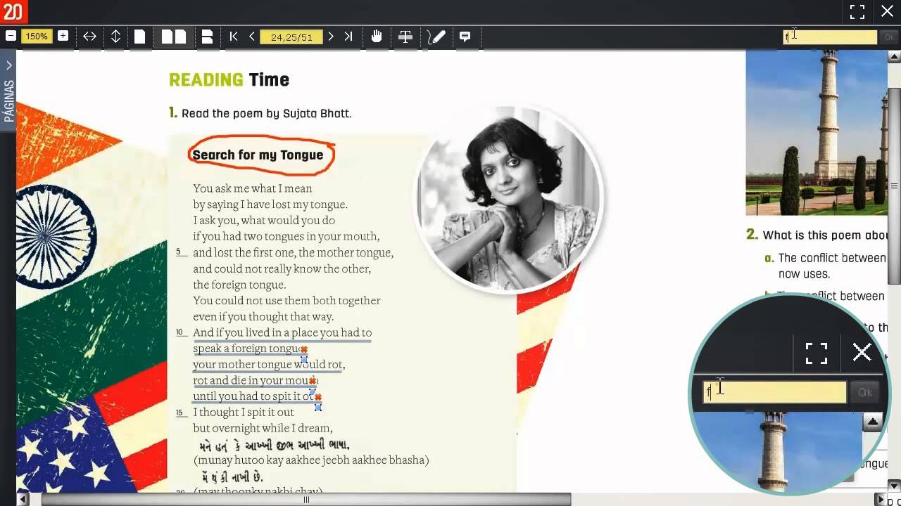Close the viewer with the X
Screen dimensions: 901x506
(x=888, y=11)
